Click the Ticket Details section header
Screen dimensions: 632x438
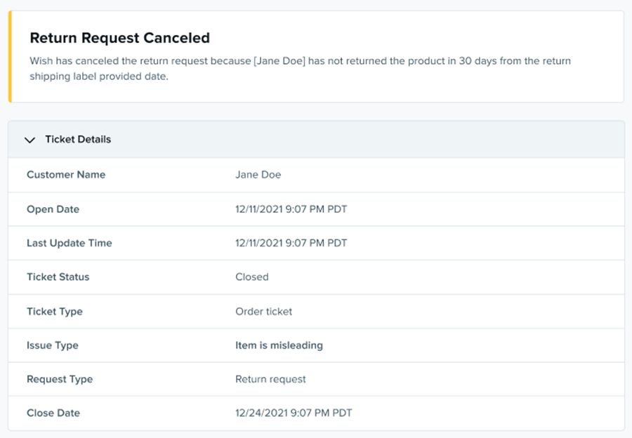click(78, 140)
